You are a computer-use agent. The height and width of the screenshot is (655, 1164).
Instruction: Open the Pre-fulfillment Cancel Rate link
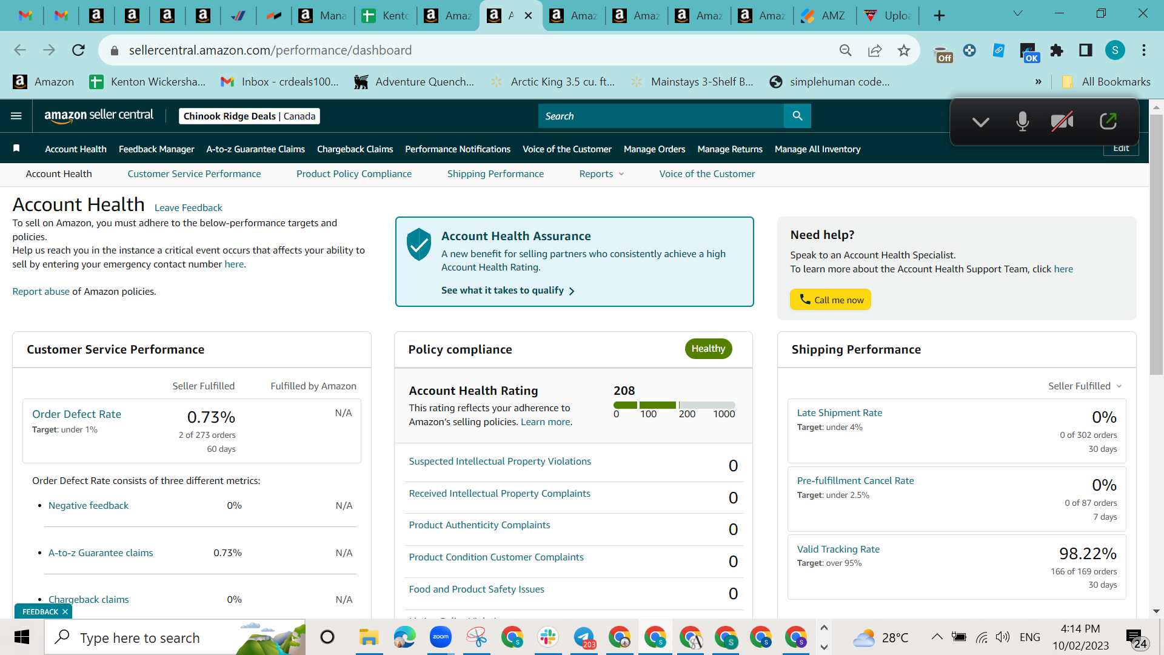pos(855,481)
